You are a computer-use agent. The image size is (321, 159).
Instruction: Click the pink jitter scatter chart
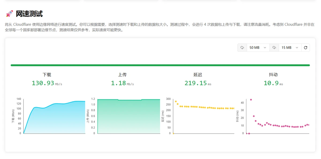pyautogui.click(x=278, y=116)
